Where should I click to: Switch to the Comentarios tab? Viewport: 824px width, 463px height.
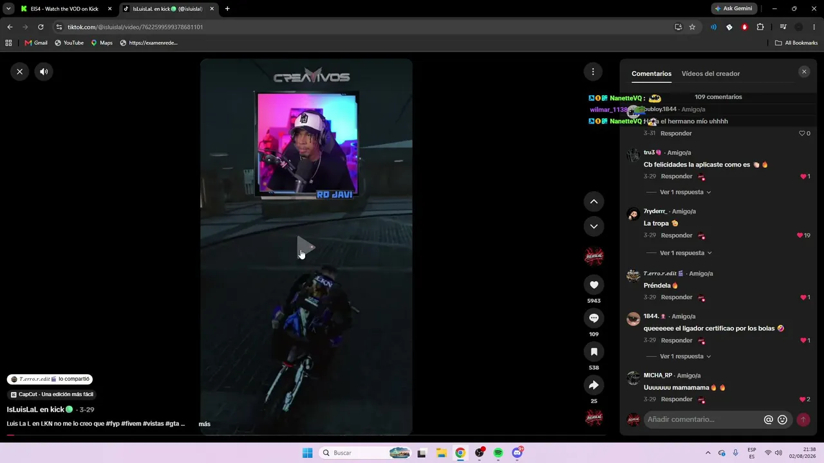pos(651,74)
